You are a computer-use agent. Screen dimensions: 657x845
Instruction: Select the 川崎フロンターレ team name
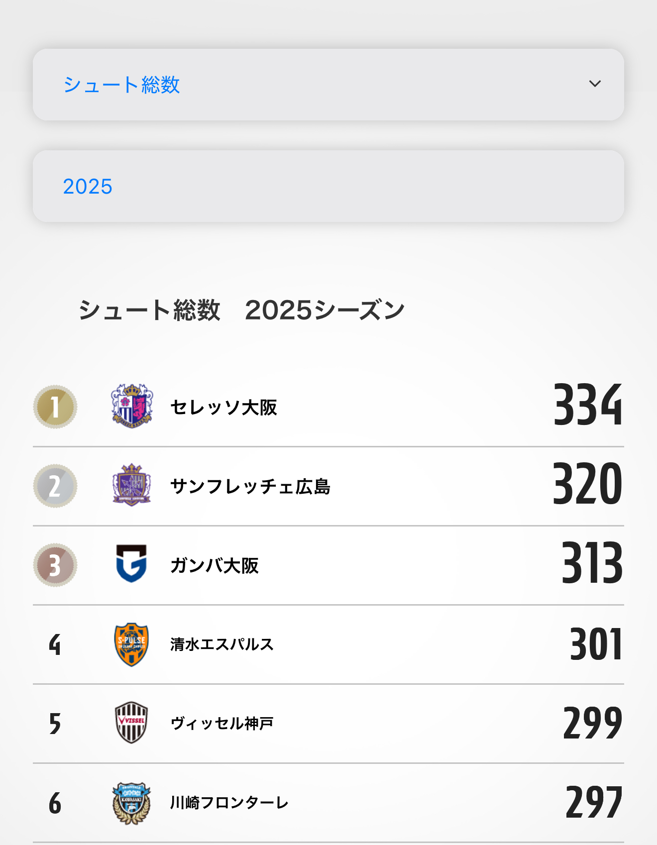[x=229, y=802]
